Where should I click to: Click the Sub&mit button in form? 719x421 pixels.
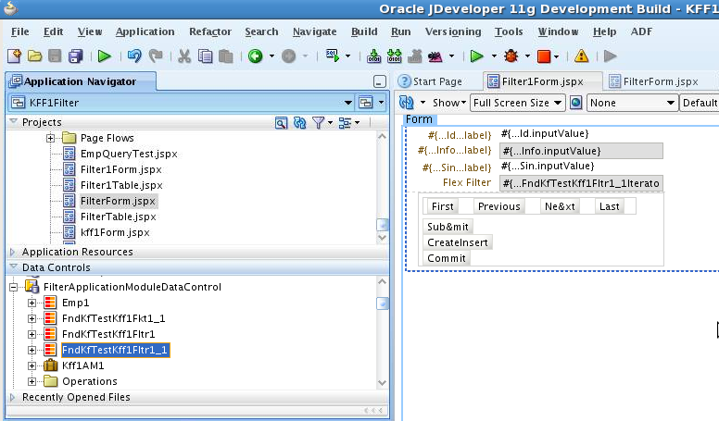click(x=448, y=227)
